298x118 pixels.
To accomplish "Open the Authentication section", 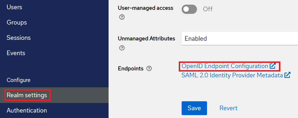I will (27, 110).
